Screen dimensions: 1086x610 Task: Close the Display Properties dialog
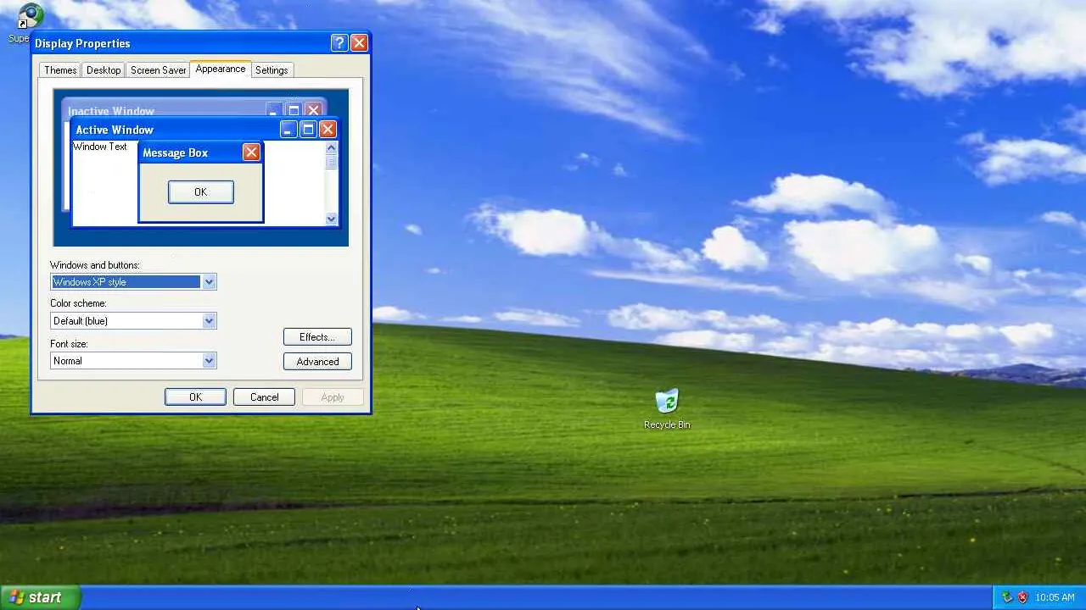359,43
